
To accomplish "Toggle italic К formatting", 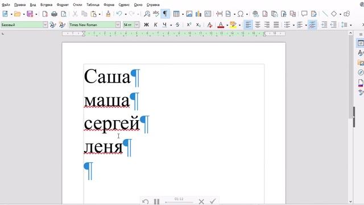I will 155,25.
